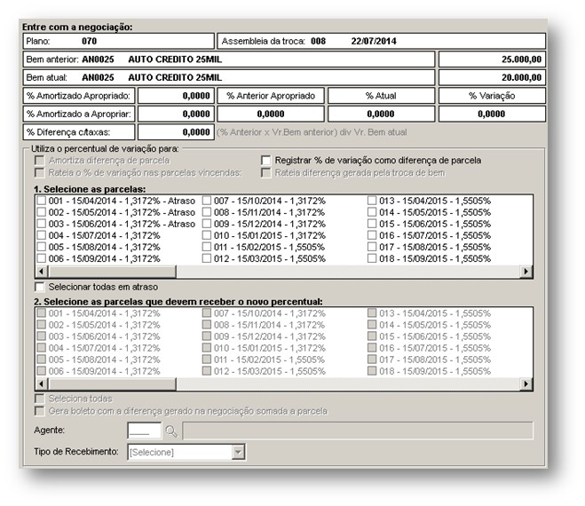Image resolution: width=585 pixels, height=506 pixels.
Task: Select parcela 005 - 15/08/2014 in first list
Action: click(x=42, y=247)
